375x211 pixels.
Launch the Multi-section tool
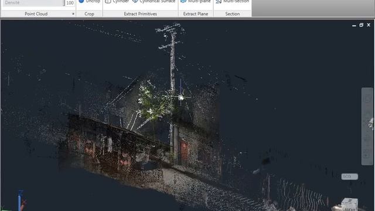tap(232, 1)
